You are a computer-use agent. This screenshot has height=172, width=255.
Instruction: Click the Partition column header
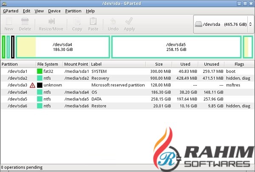18,64
